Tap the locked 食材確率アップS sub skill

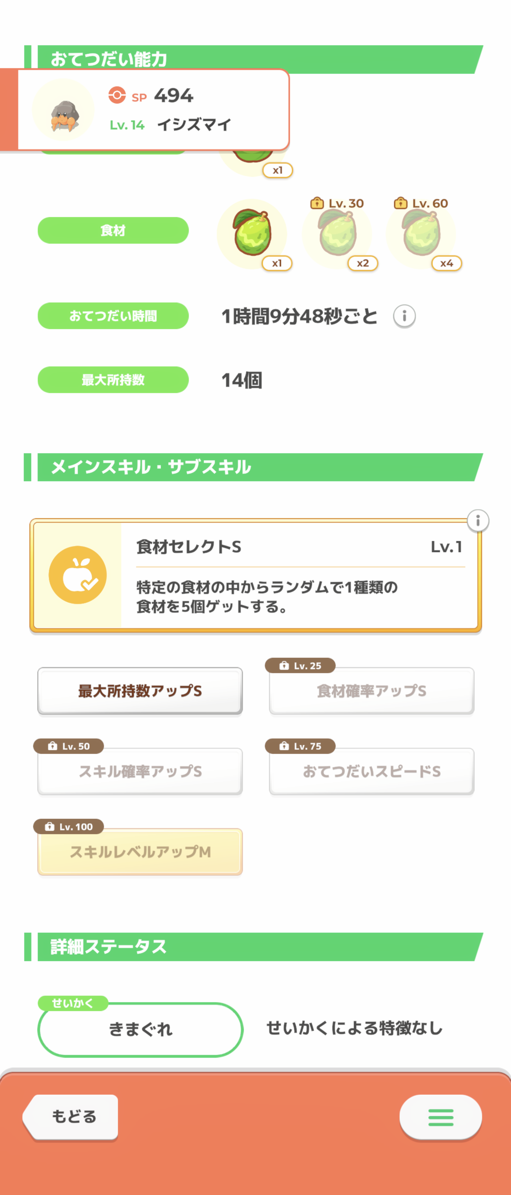(371, 691)
